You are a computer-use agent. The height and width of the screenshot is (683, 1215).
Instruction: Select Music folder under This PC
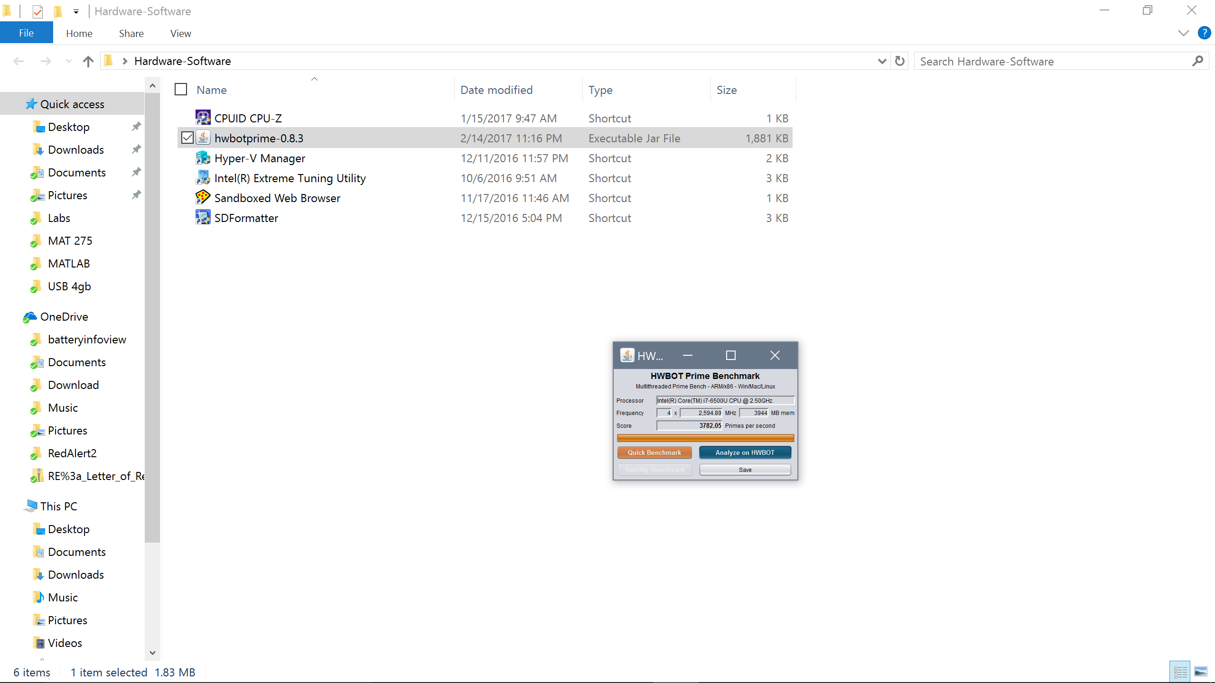tap(63, 597)
